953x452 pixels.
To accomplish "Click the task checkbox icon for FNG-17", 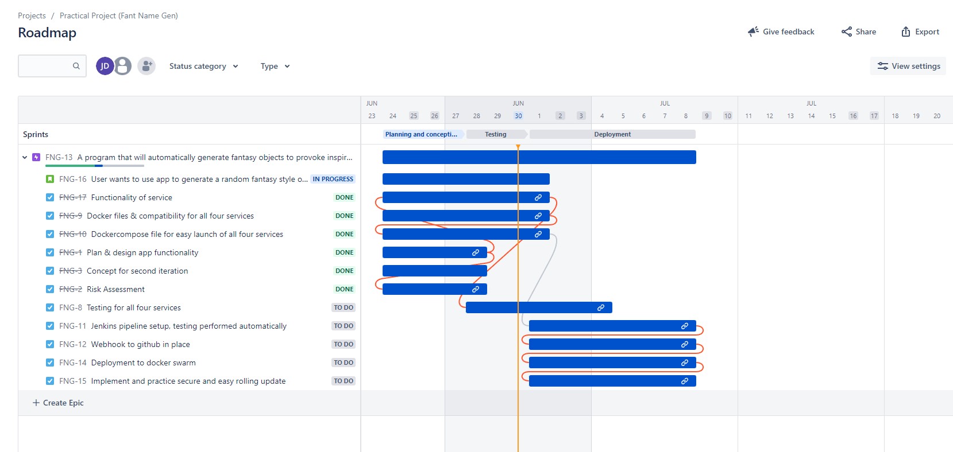I will [x=50, y=197].
